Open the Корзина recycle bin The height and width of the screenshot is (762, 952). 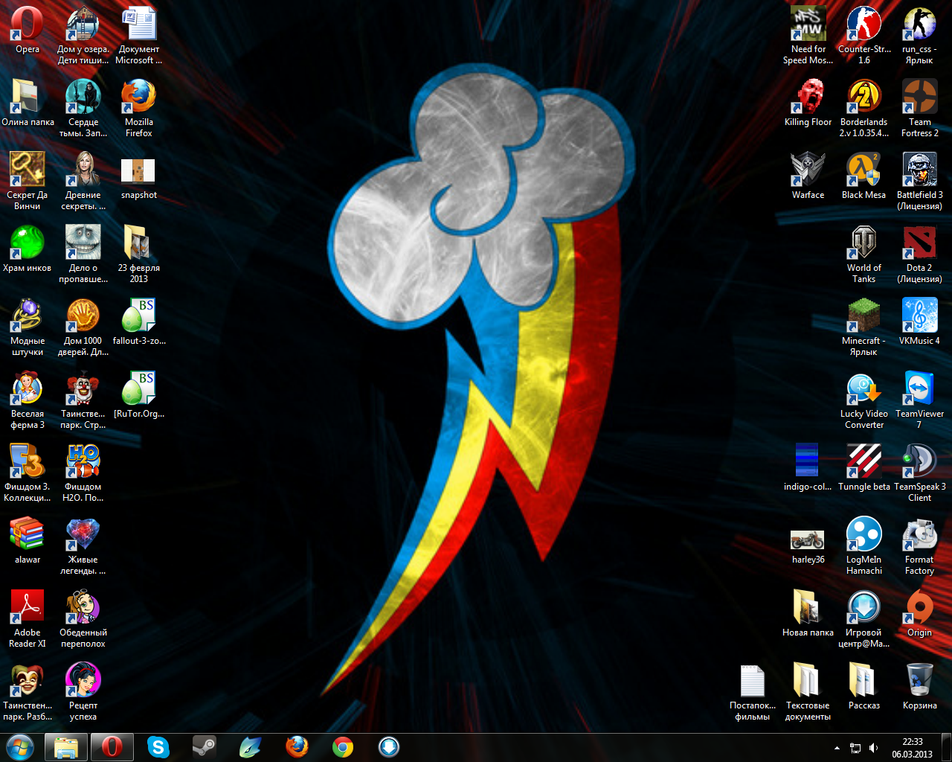point(919,686)
